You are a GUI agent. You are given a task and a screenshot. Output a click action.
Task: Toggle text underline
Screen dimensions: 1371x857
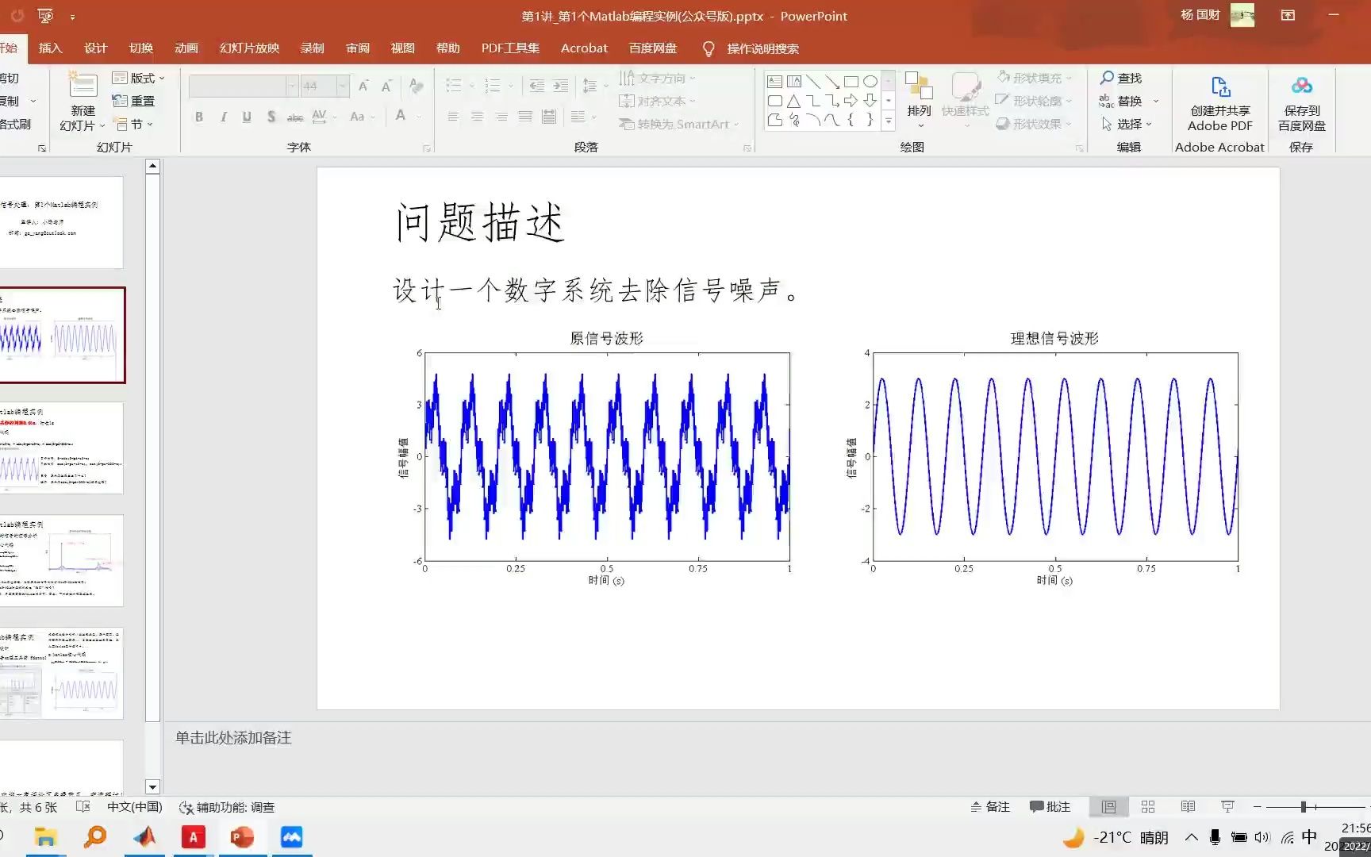[x=247, y=117]
